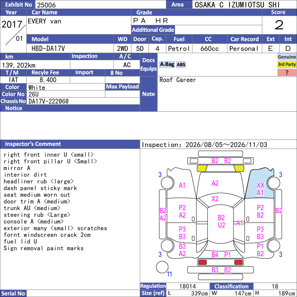Click the Notice header bar

click(70, 108)
